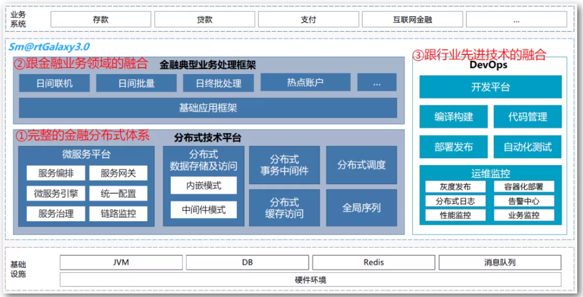
Task: Click red annotation ②跟金融业务领域的融合
Action: (81, 63)
